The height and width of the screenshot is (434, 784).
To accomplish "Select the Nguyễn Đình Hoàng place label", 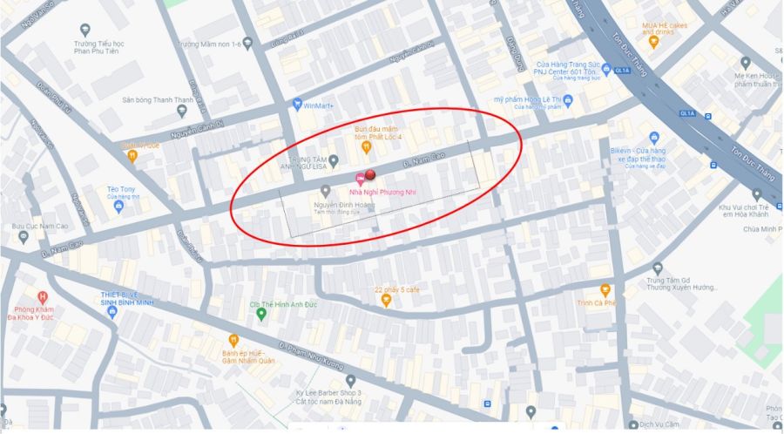I will pyautogui.click(x=344, y=205).
